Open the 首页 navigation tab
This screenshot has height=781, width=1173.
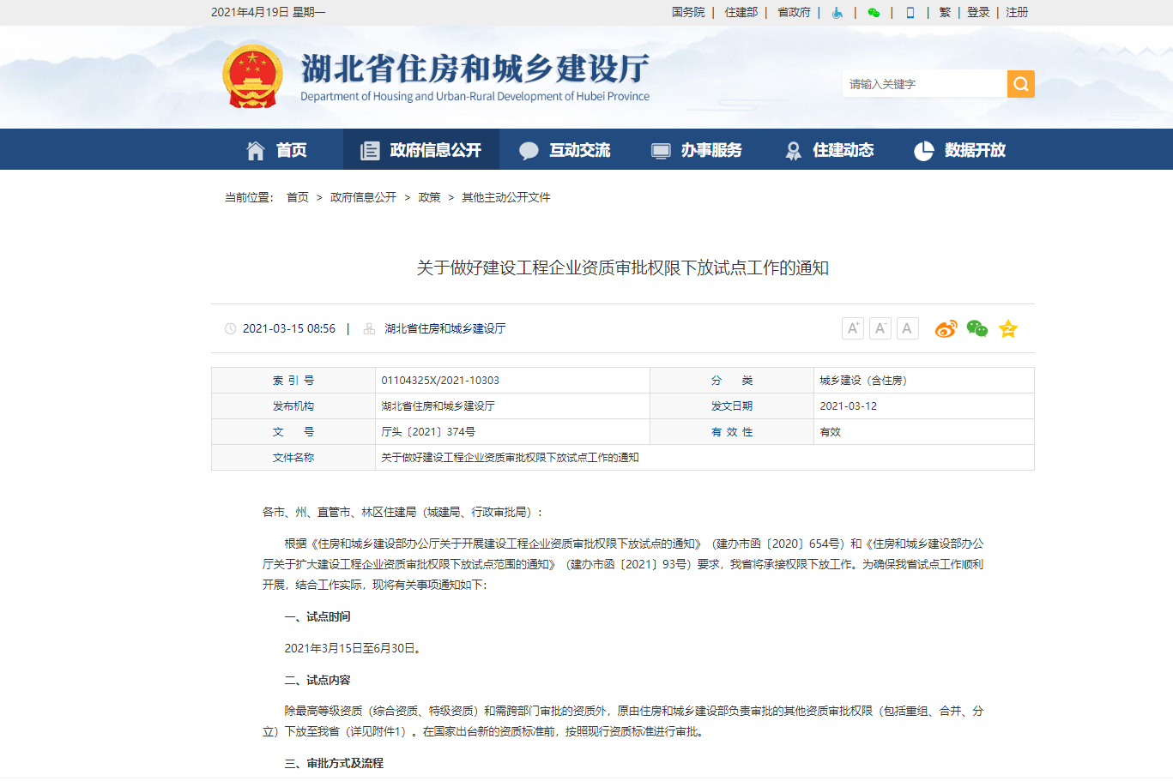click(276, 150)
